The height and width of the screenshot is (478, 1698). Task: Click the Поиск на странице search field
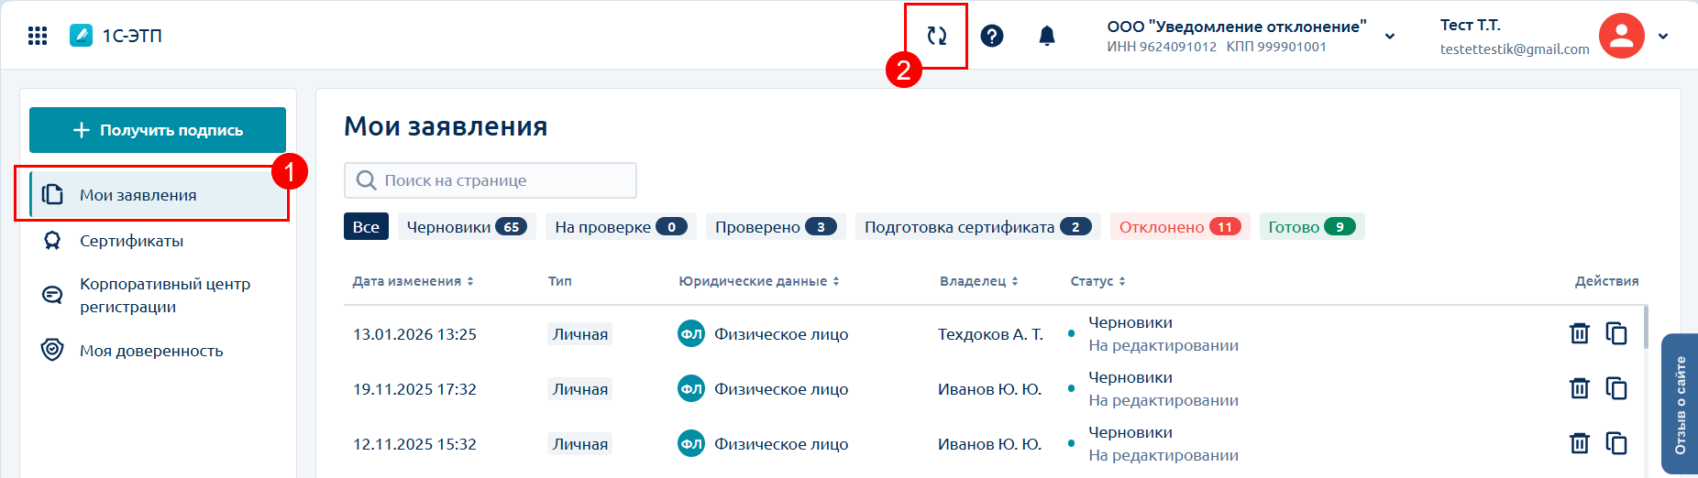[x=491, y=180]
